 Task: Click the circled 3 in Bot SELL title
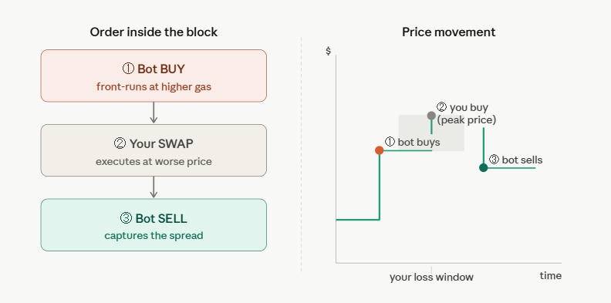click(x=126, y=218)
